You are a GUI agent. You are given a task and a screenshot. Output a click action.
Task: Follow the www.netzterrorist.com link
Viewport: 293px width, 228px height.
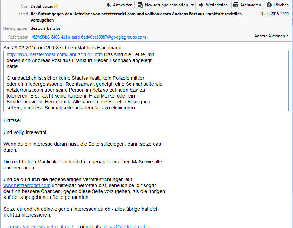coord(27,185)
